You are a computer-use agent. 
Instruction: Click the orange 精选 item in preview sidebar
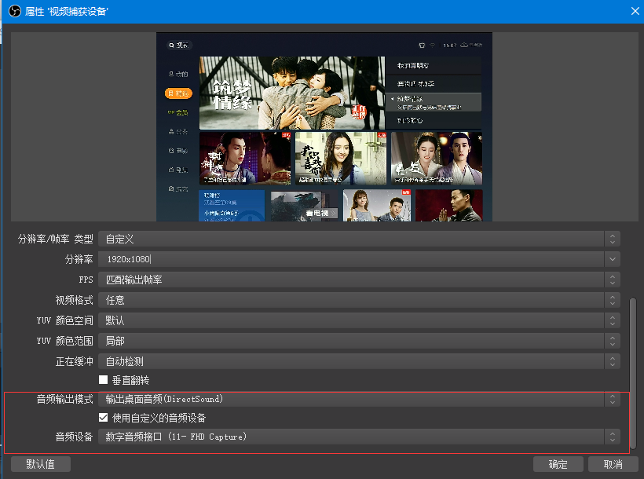point(178,93)
